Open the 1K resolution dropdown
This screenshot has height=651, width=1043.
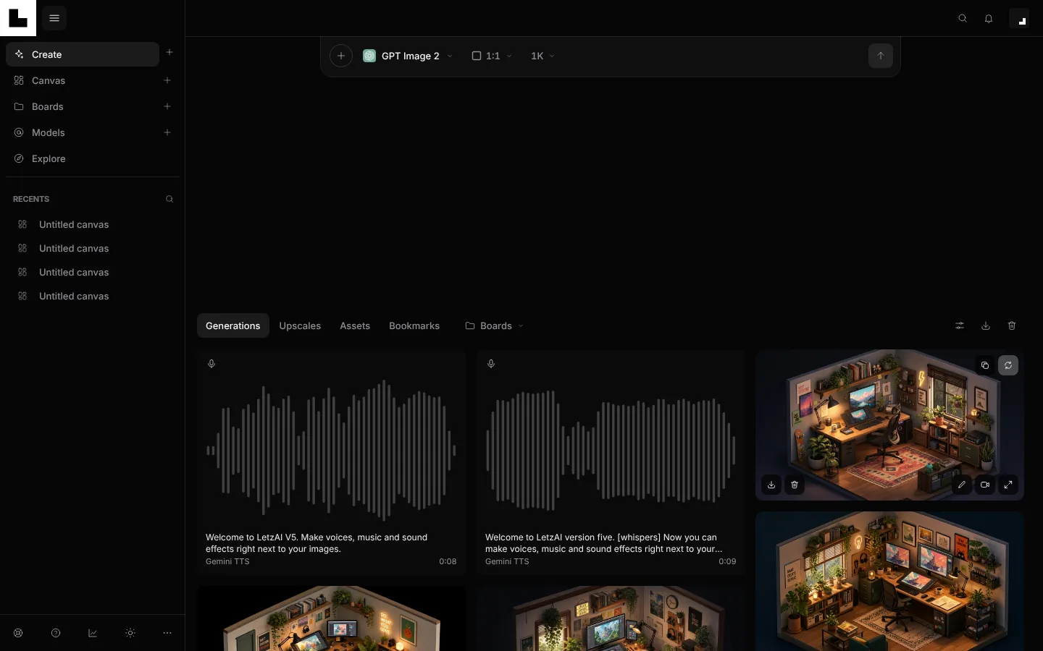(543, 56)
